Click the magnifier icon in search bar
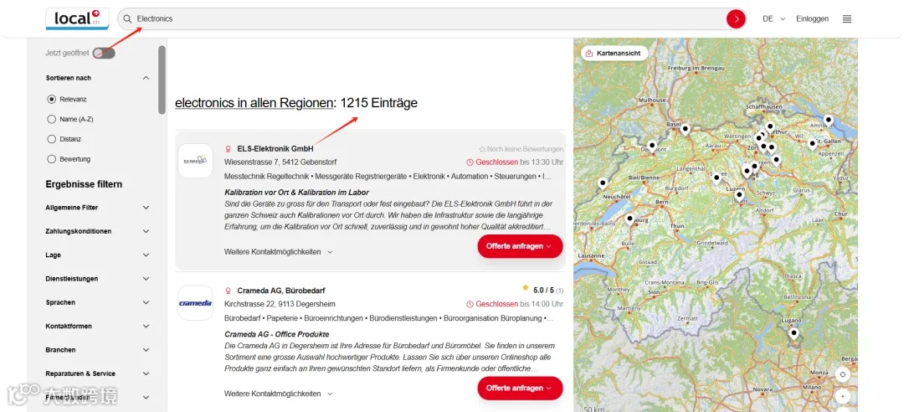 click(x=127, y=19)
